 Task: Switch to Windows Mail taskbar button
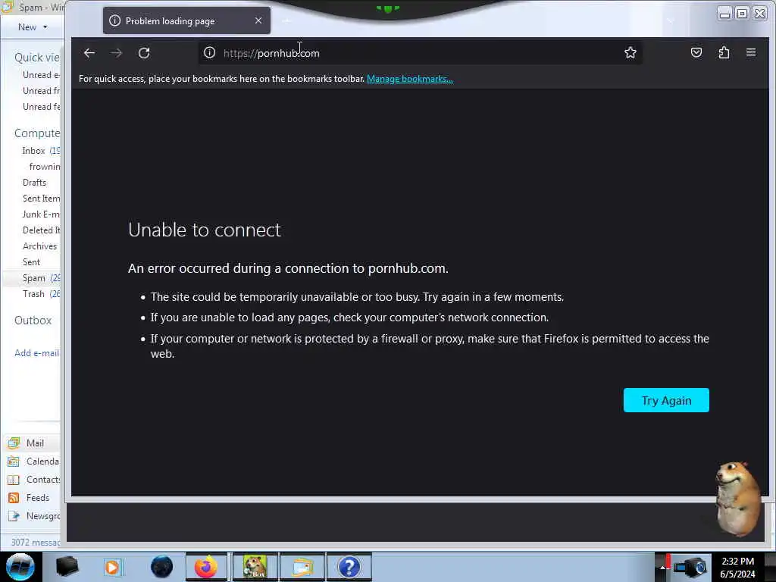[302, 567]
